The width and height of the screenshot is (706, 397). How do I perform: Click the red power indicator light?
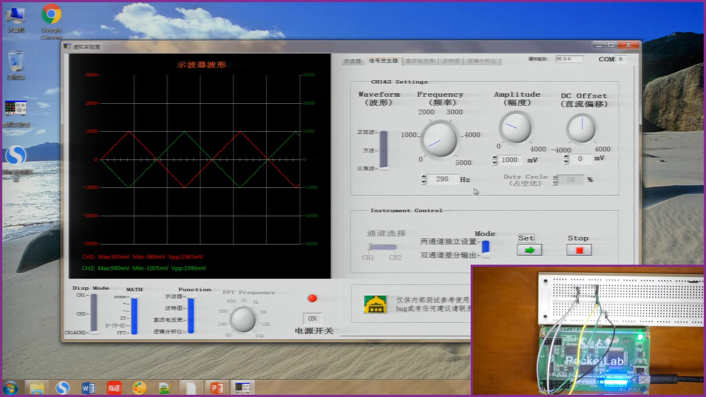pyautogui.click(x=312, y=298)
